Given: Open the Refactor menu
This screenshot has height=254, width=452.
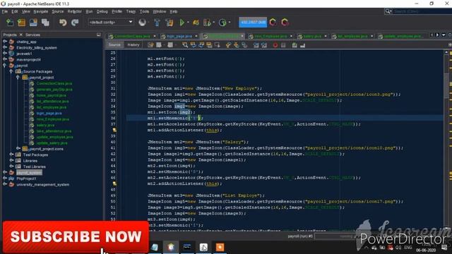Looking at the screenshot, I should pos(74,11).
